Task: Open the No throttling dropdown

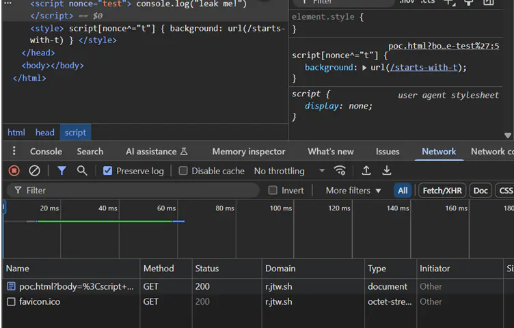Action: [x=288, y=171]
